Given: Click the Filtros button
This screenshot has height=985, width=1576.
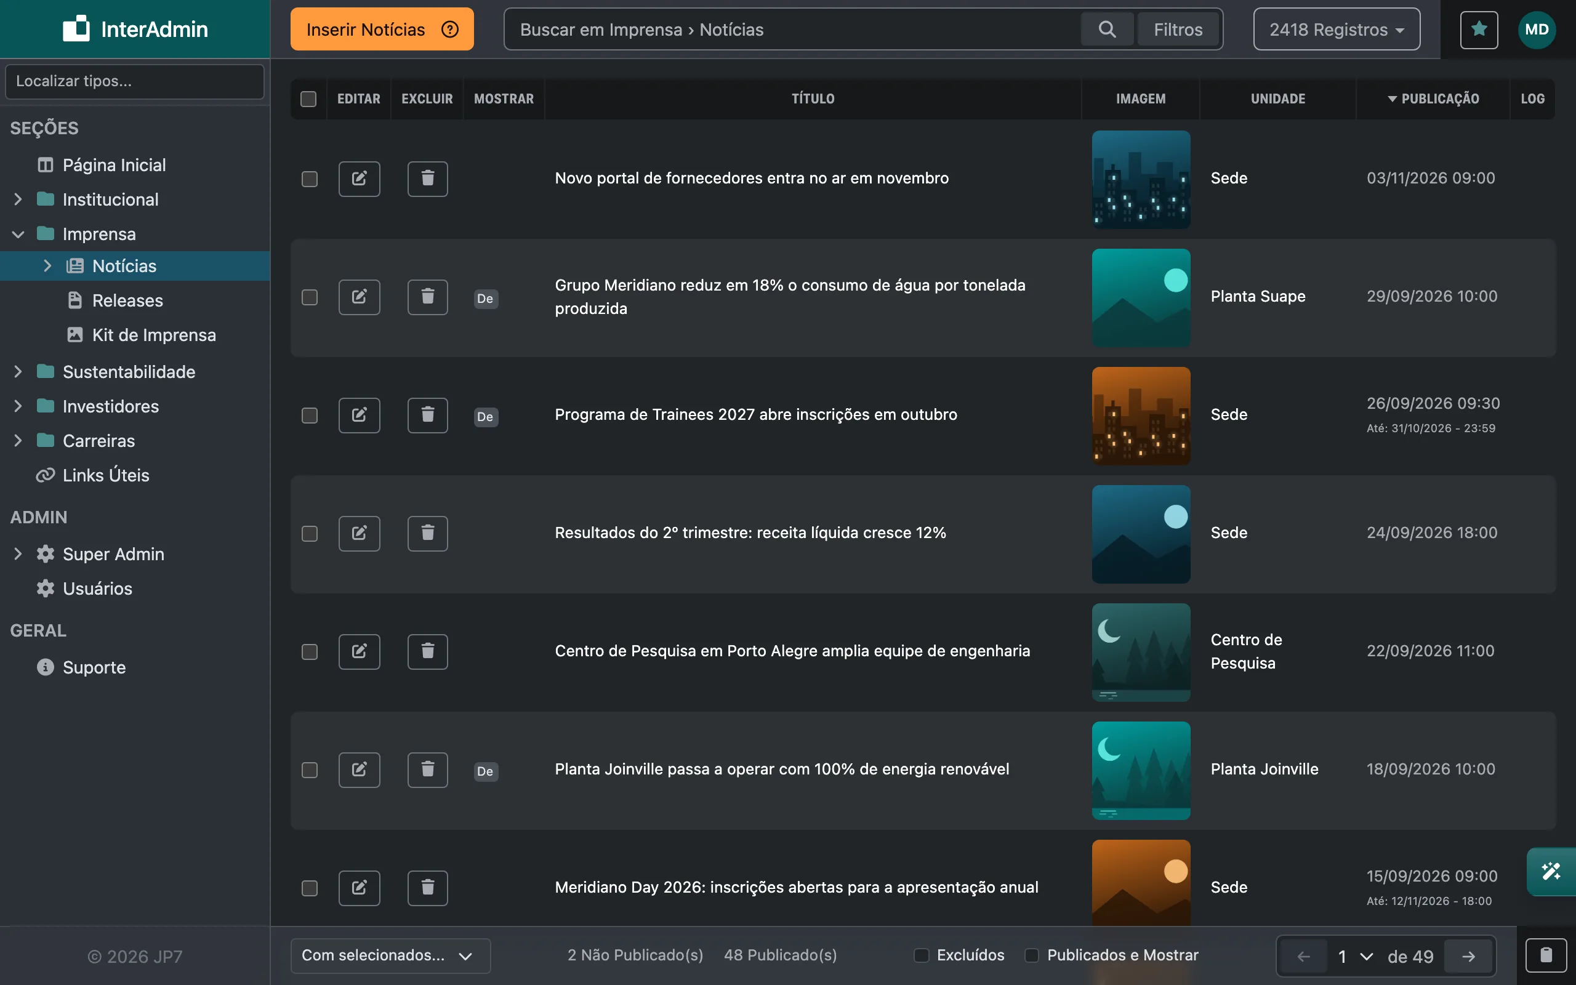Looking at the screenshot, I should pos(1178,30).
